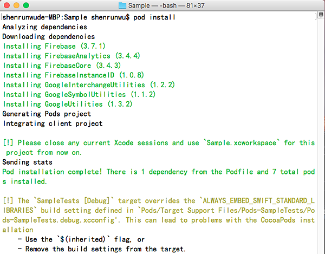Viewport: 325px width, 254px height.
Task: Click the 'Downloading dependencies' line
Action: (x=48, y=36)
